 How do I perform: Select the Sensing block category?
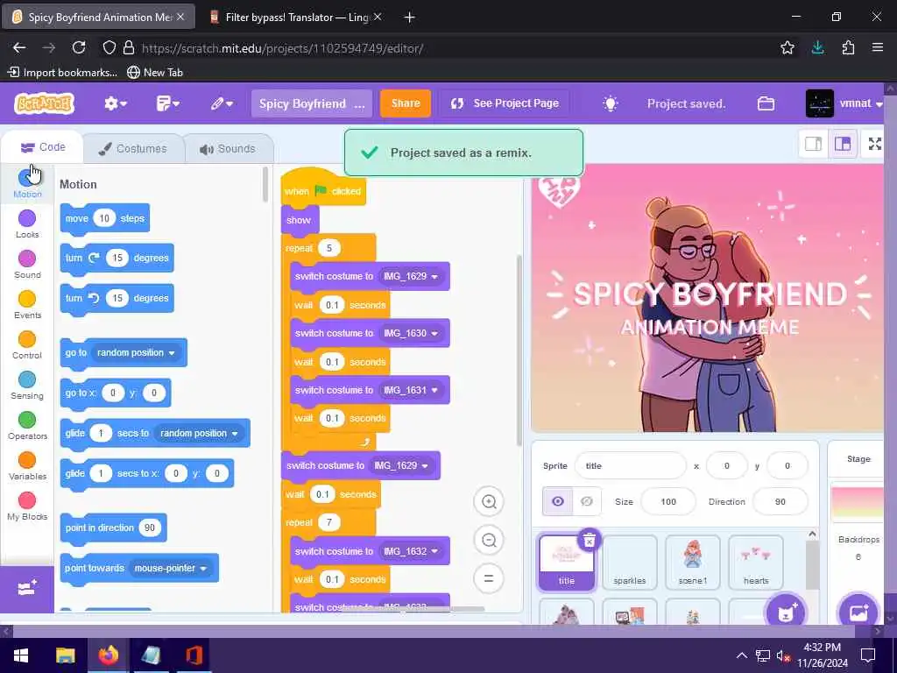coord(27,386)
